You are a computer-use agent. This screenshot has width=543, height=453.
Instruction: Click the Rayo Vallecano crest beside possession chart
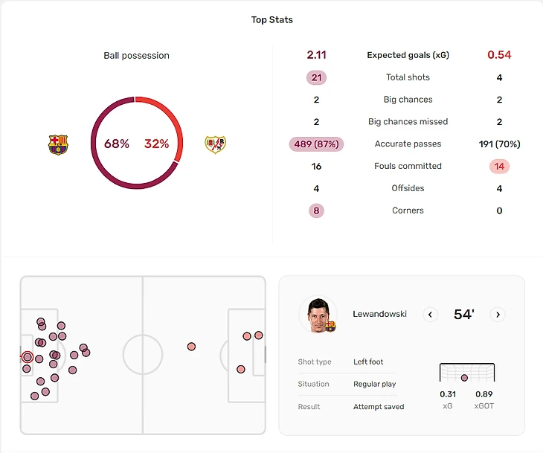[216, 144]
